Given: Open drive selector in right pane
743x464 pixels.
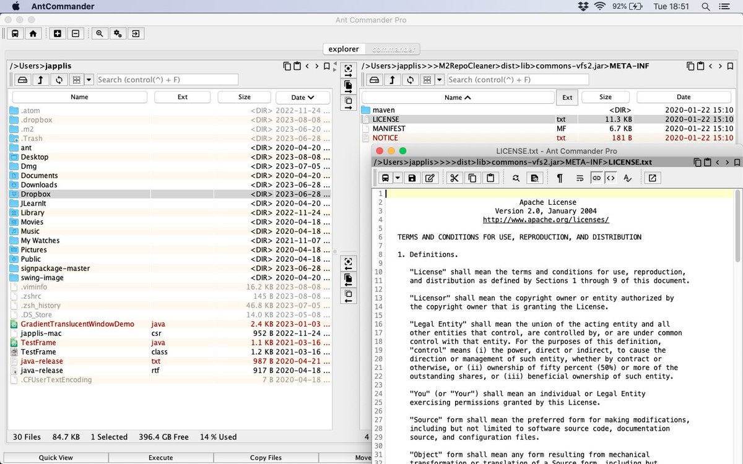Looking at the screenshot, I should [x=374, y=80].
